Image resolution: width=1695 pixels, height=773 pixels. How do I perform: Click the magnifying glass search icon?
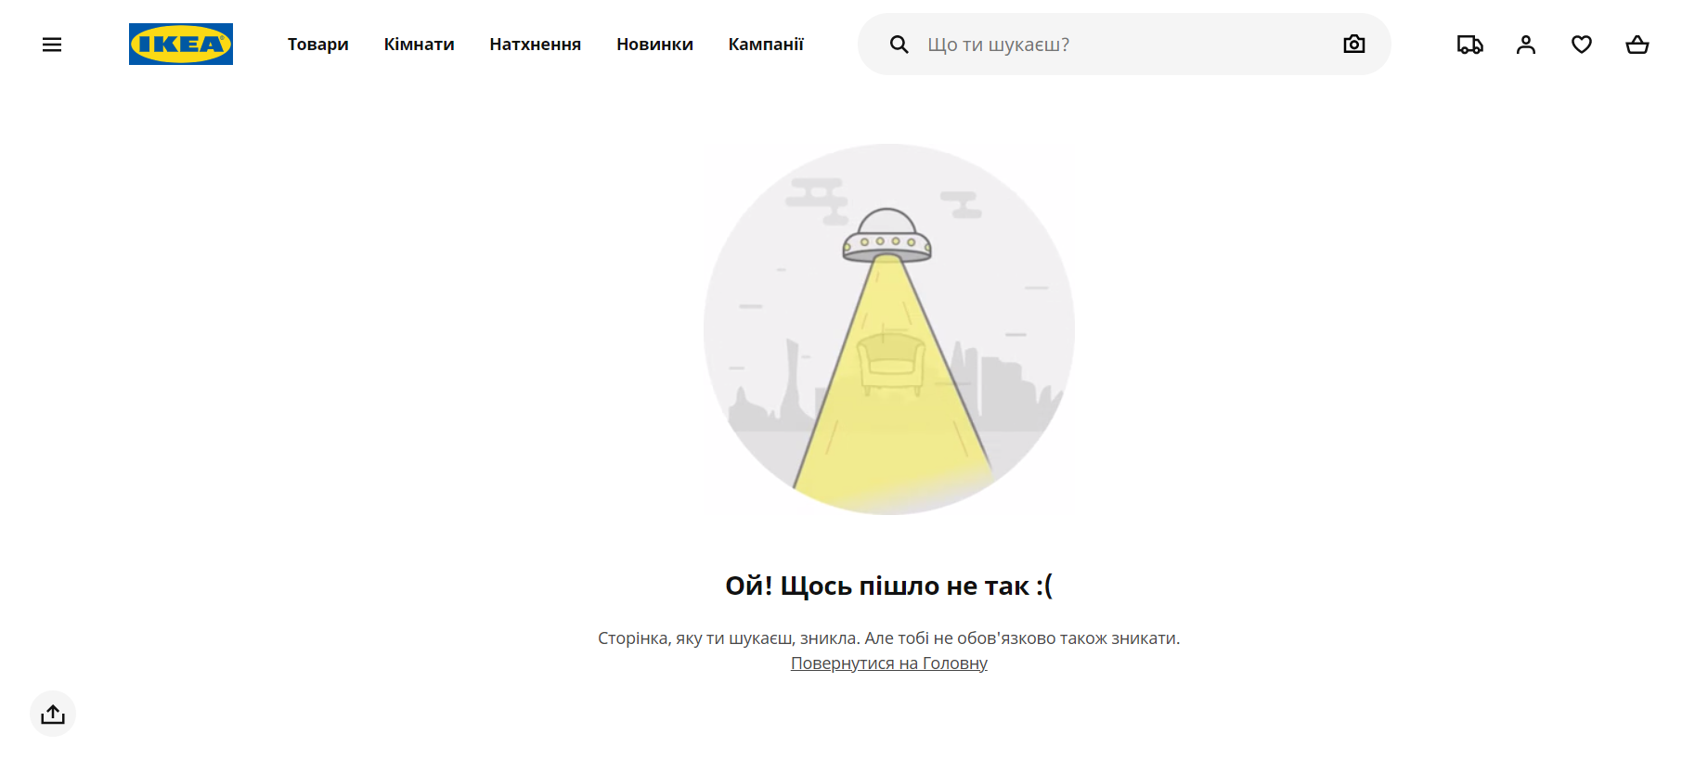(x=899, y=45)
